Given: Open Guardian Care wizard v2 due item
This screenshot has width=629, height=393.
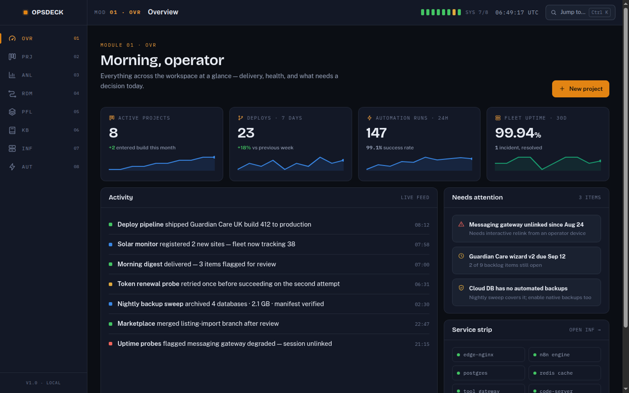Looking at the screenshot, I should pos(526,260).
